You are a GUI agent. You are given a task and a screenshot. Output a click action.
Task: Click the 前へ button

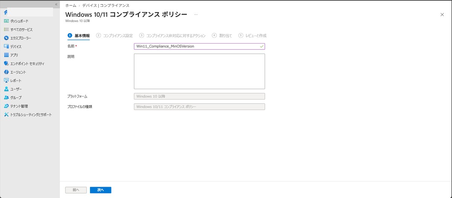click(76, 190)
